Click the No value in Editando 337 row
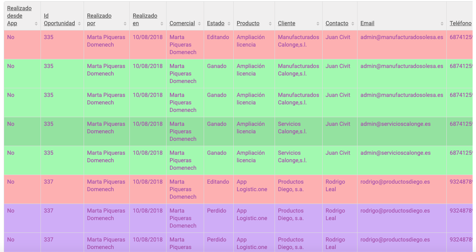The height and width of the screenshot is (252, 476). (x=11, y=182)
